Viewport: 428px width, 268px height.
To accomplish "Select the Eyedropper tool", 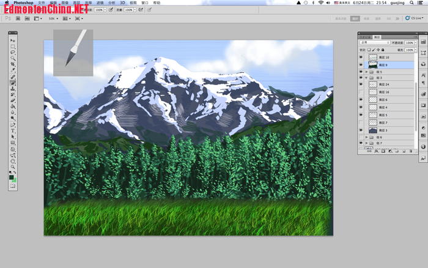I will pos(13,71).
